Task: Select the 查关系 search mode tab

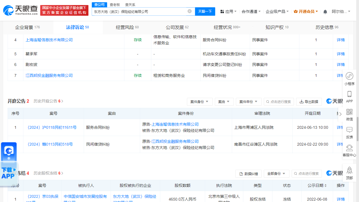Action: coord(130,4)
